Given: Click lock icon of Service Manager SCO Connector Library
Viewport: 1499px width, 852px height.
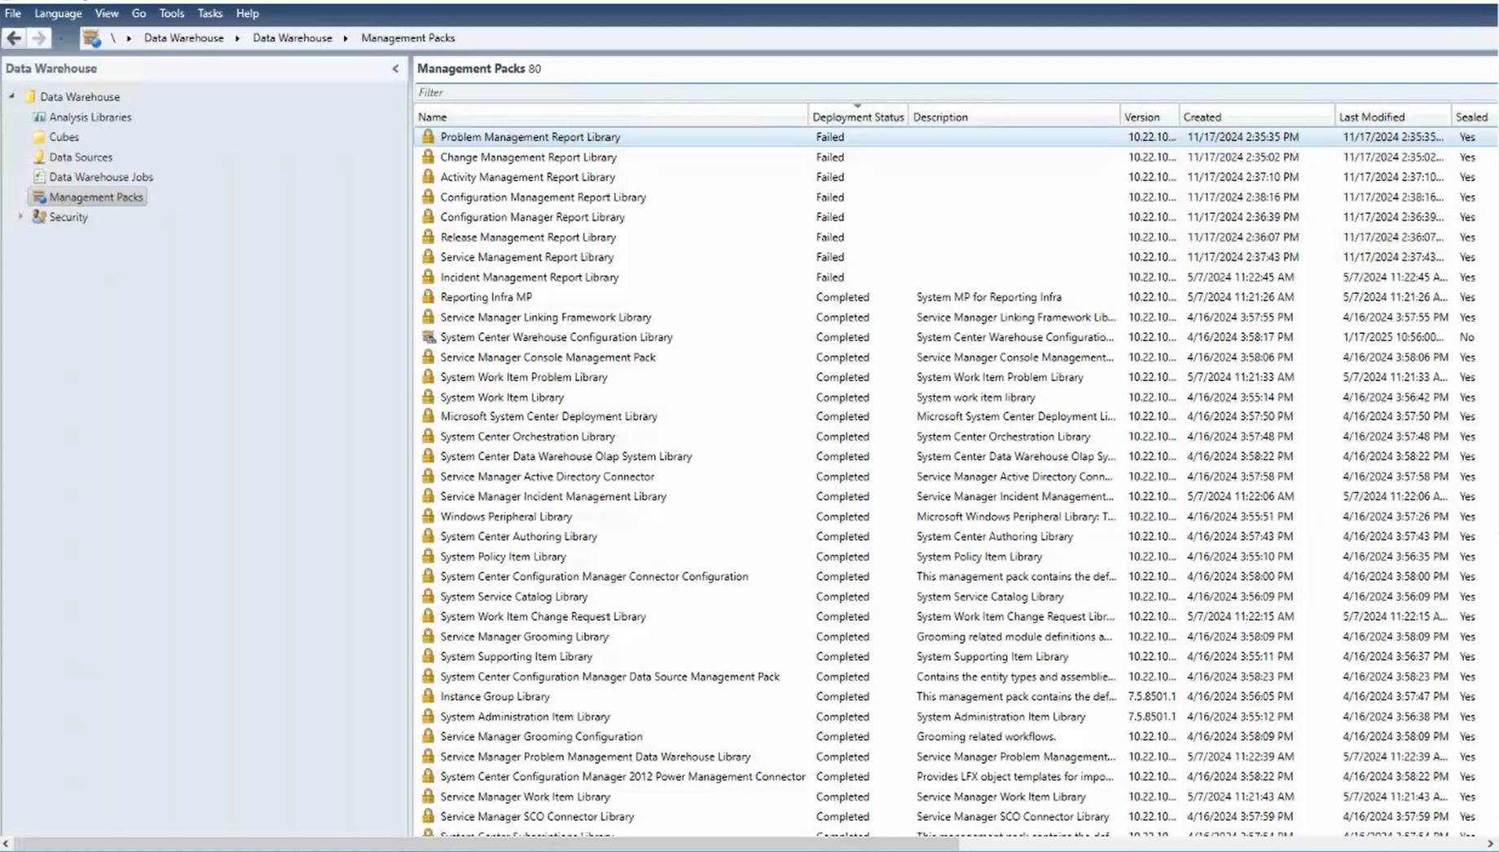Looking at the screenshot, I should (428, 815).
